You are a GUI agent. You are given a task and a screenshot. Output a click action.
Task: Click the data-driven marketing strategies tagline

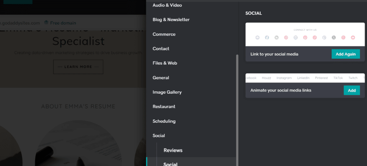[78, 53]
